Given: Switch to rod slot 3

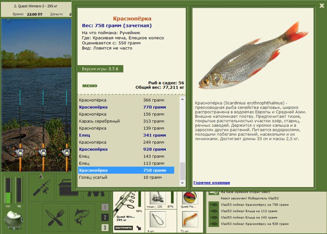Looking at the screenshot, I should tap(105, 227).
